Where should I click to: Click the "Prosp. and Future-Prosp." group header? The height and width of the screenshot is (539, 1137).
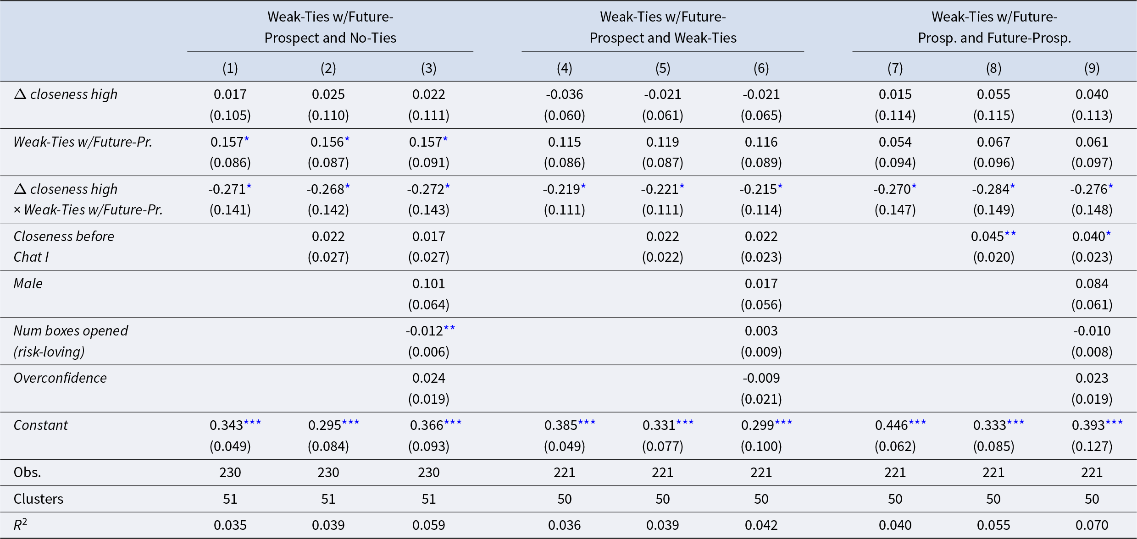994,38
